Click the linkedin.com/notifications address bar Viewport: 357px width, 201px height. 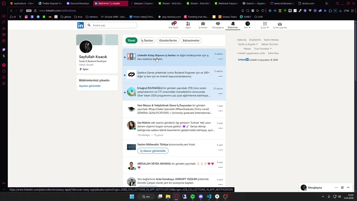57,11
